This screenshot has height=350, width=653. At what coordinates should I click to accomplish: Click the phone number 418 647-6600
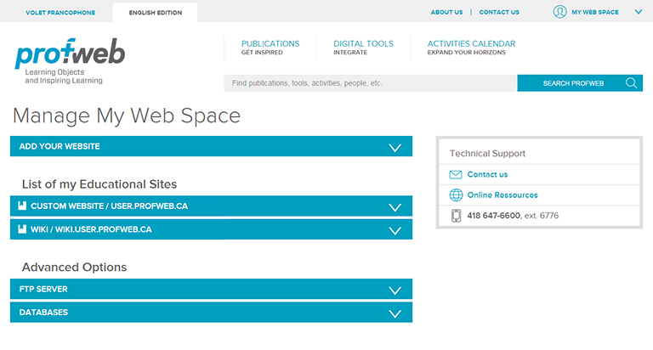493,216
